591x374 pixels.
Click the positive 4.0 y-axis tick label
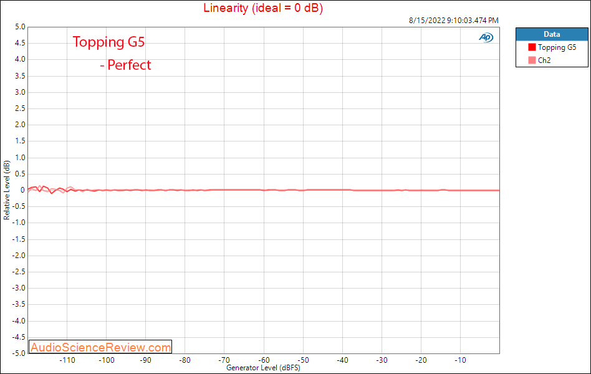pos(20,59)
